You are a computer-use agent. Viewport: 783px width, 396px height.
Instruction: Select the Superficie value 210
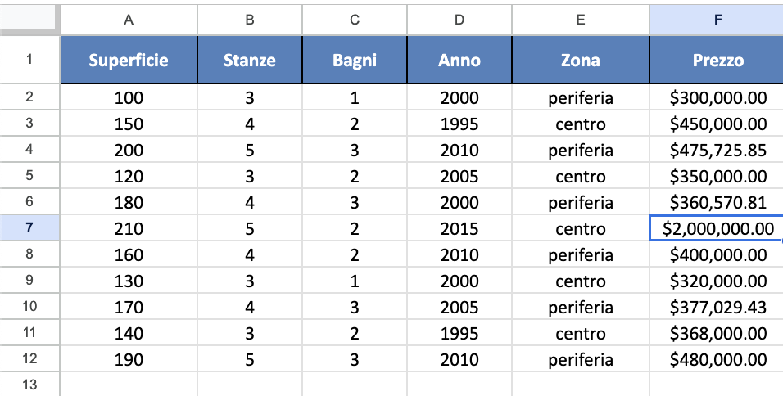(129, 228)
